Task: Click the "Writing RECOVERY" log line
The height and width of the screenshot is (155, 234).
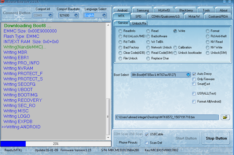Action: point(23,100)
